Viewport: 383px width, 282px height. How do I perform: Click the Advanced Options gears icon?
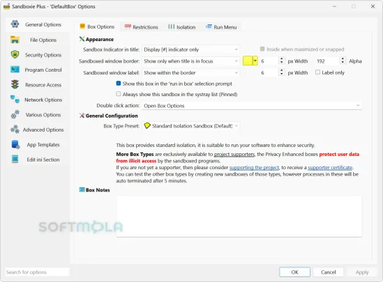pos(15,130)
